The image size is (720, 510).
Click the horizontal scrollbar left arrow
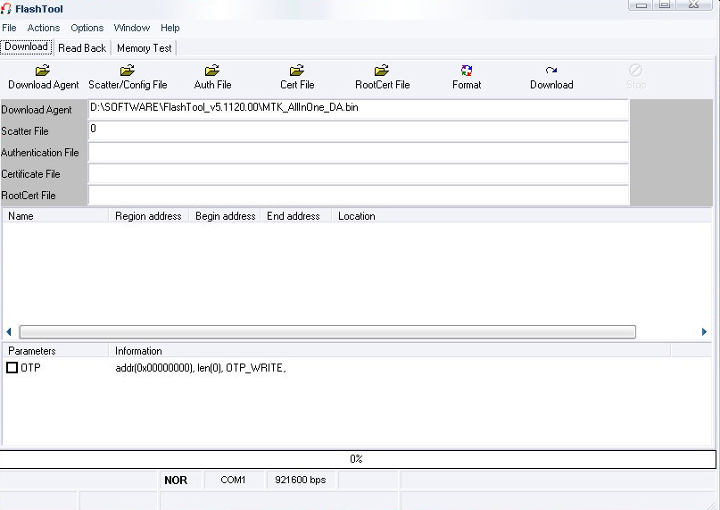pos(8,331)
